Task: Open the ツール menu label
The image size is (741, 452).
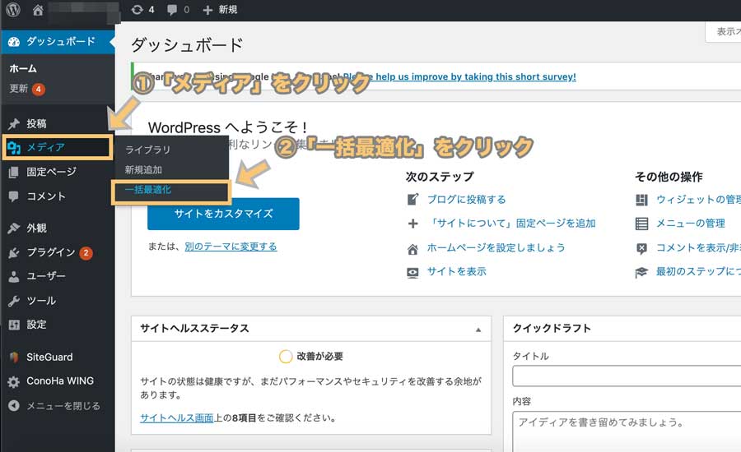Action: (x=41, y=301)
